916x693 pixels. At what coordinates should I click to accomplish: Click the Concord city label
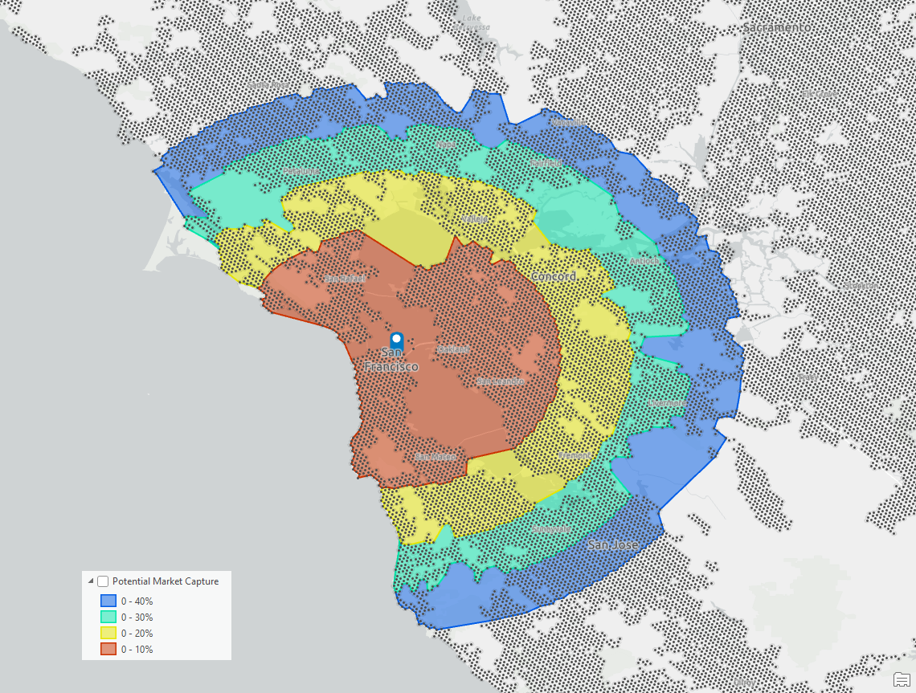click(554, 275)
